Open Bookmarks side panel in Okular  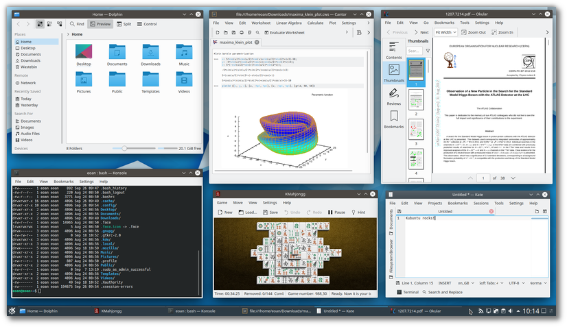coord(393,121)
